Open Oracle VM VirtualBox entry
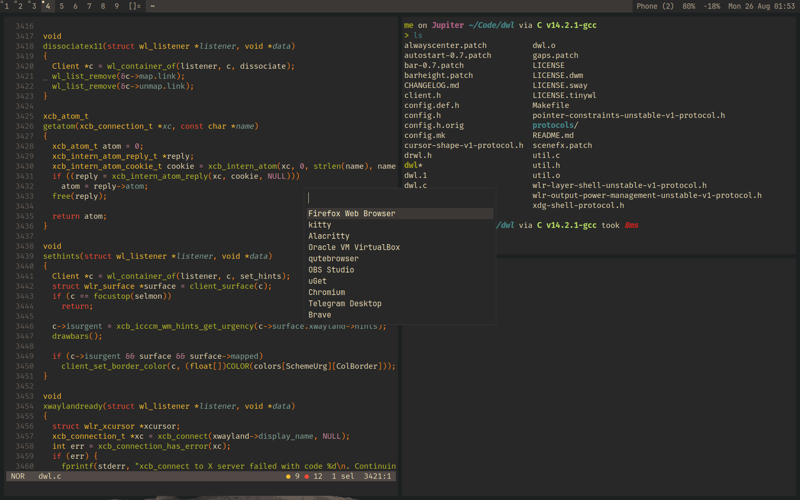Image resolution: width=800 pixels, height=500 pixels. [400, 247]
